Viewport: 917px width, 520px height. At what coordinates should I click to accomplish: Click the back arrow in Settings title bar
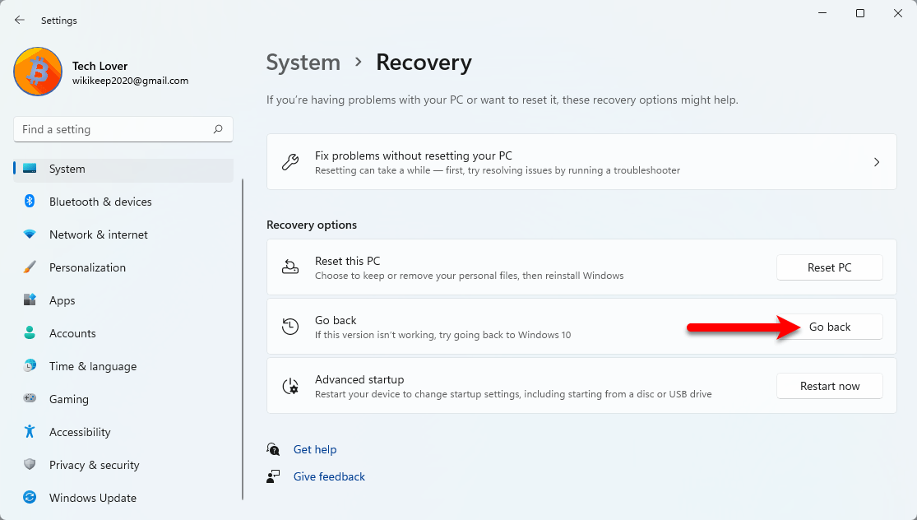pyautogui.click(x=19, y=20)
